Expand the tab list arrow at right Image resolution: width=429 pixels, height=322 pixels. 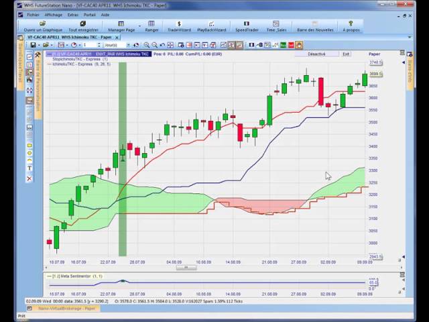[x=410, y=38]
